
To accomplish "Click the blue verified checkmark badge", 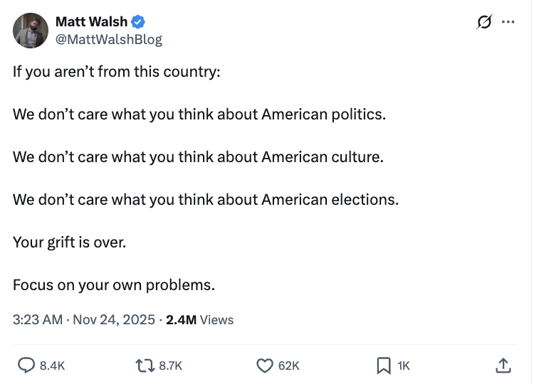I will (140, 22).
